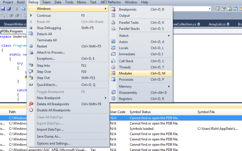Open the Data menu

point(58,2)
